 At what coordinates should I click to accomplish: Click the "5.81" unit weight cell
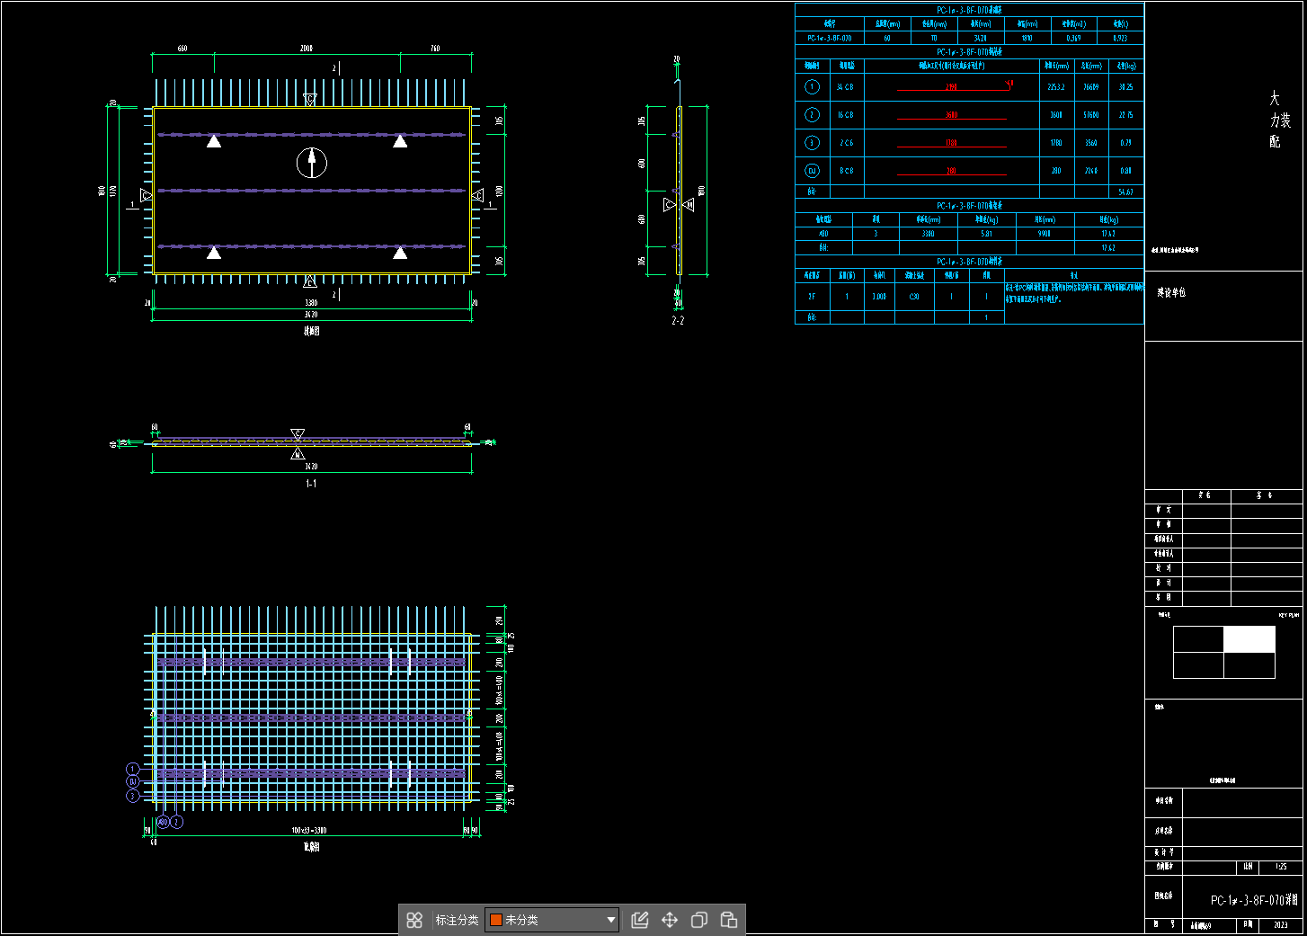(x=986, y=233)
